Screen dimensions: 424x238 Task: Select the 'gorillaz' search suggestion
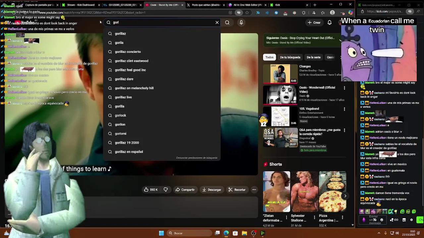click(x=162, y=33)
